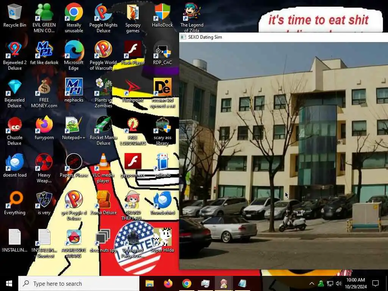Image resolution: width=388 pixels, height=291 pixels.
Task: Select 'russian kid opened a rat' icon
Action: tap(162, 93)
